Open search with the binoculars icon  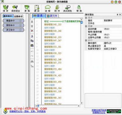(32, 61)
